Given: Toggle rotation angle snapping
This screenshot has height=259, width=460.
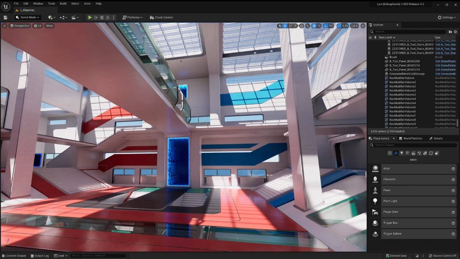Looking at the screenshot, I should 326,26.
